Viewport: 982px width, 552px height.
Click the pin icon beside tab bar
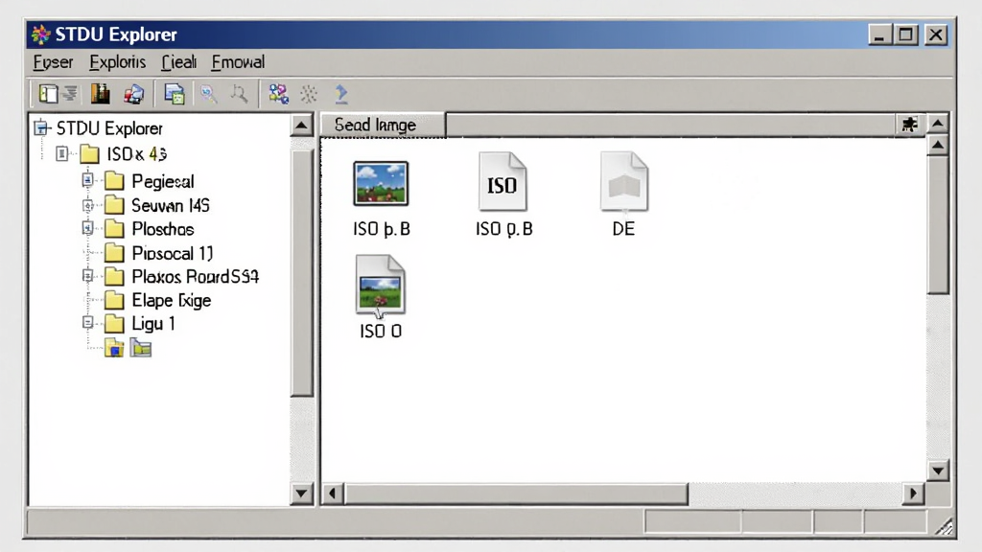coord(909,125)
